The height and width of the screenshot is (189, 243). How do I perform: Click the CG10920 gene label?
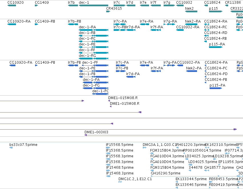(x=15, y=3)
